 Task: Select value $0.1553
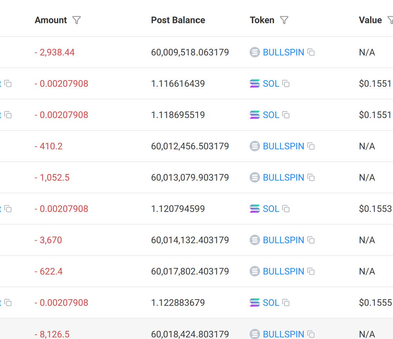375,209
